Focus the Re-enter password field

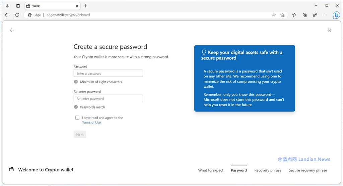(108, 99)
